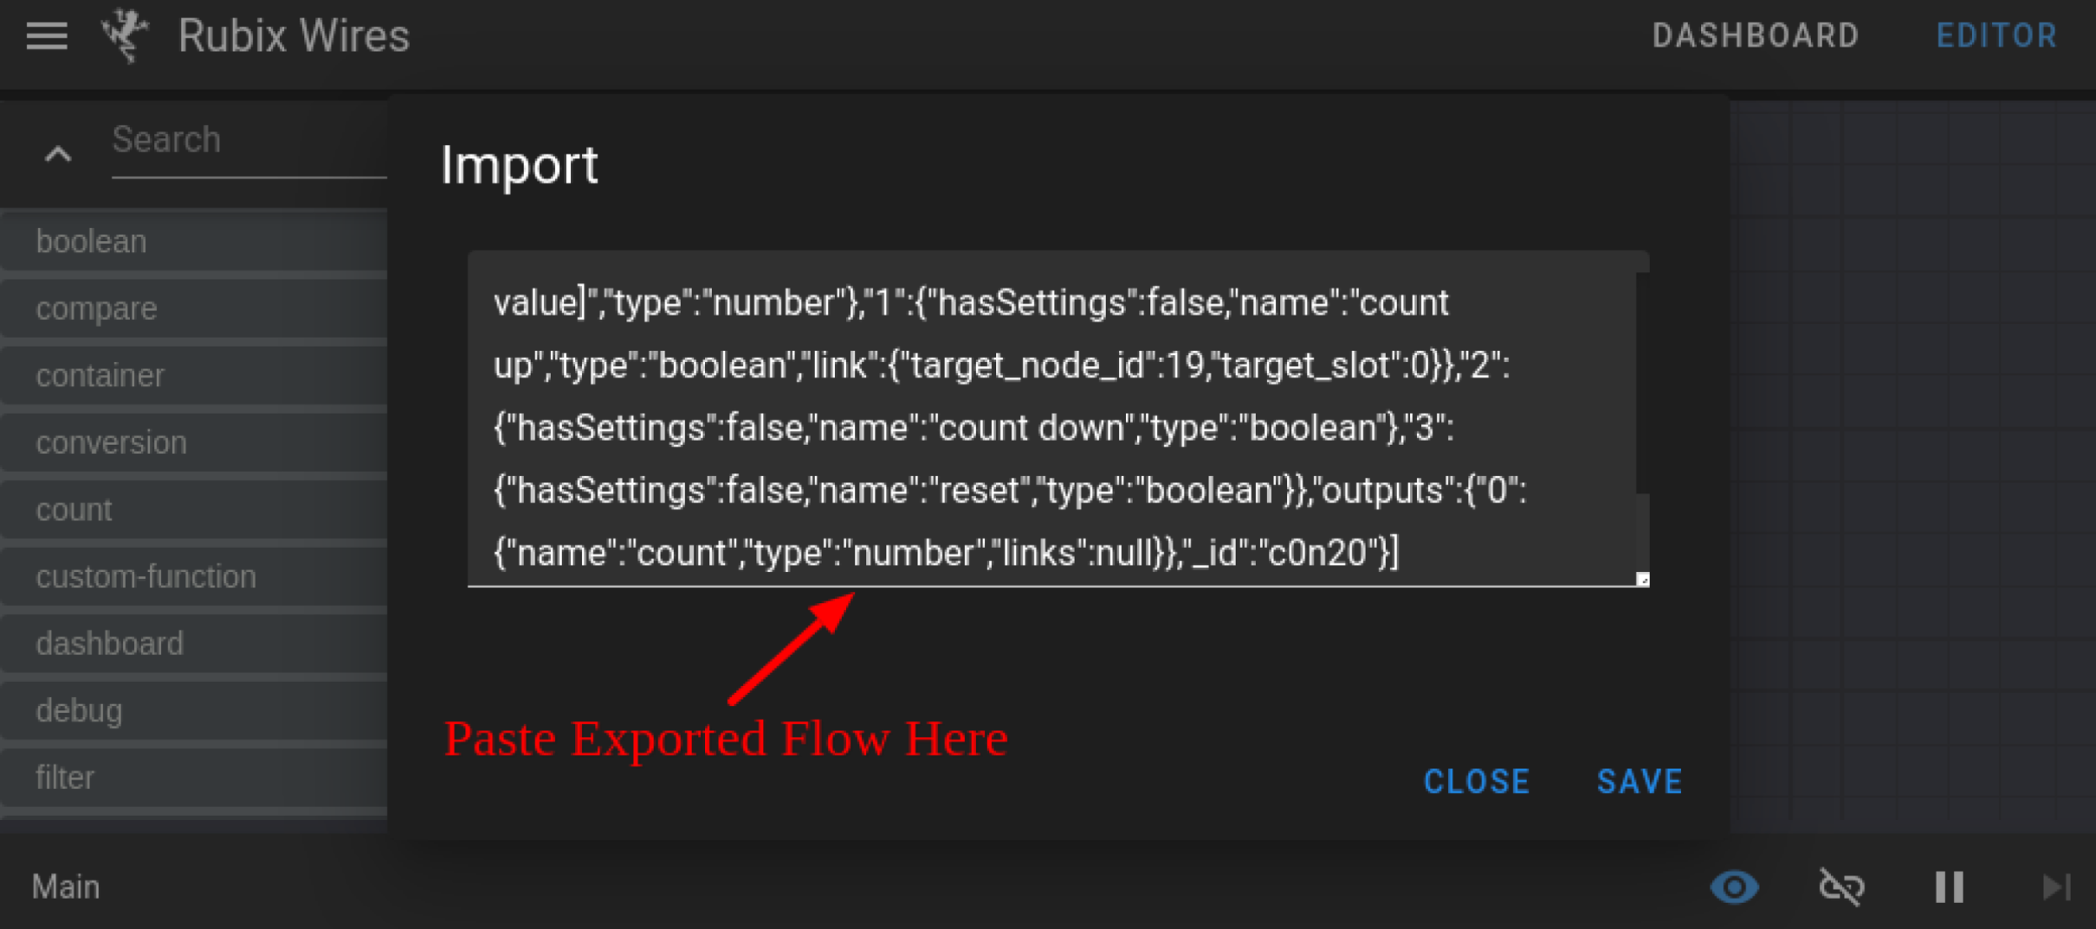Save the imported flow
The image size is (2096, 929).
(1640, 782)
